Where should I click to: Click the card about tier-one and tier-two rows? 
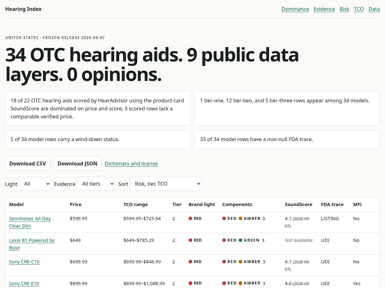(287, 108)
